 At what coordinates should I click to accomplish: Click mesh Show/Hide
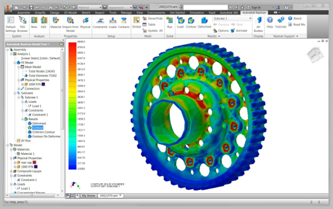(153, 18)
